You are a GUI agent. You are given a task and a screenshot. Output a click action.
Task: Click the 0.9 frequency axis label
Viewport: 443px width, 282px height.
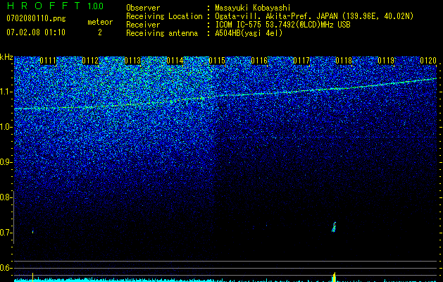[5, 162]
